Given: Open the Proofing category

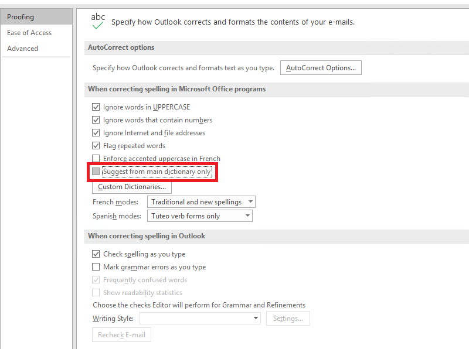Looking at the screenshot, I should (x=36, y=17).
